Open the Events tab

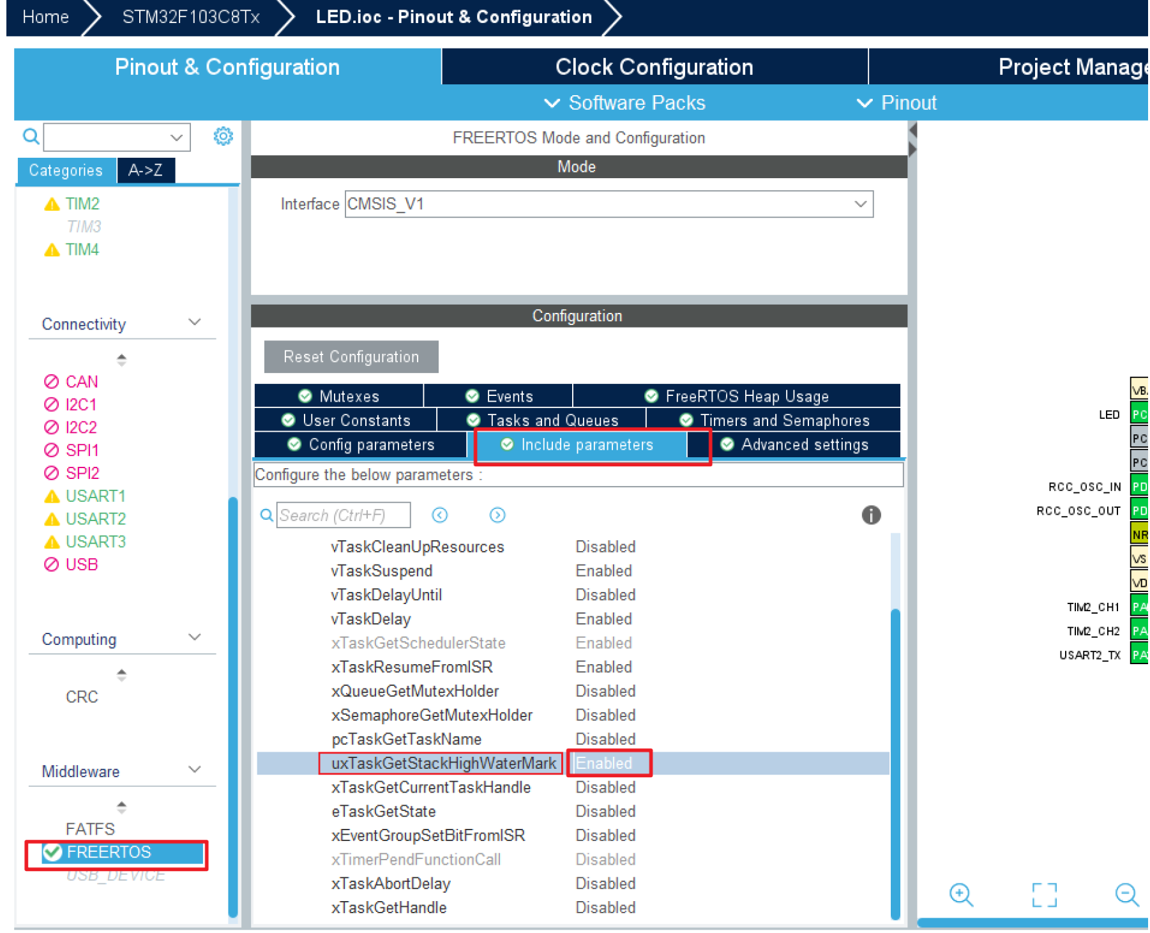coord(499,396)
